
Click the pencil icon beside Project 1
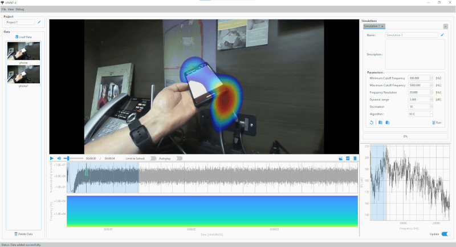pos(39,22)
